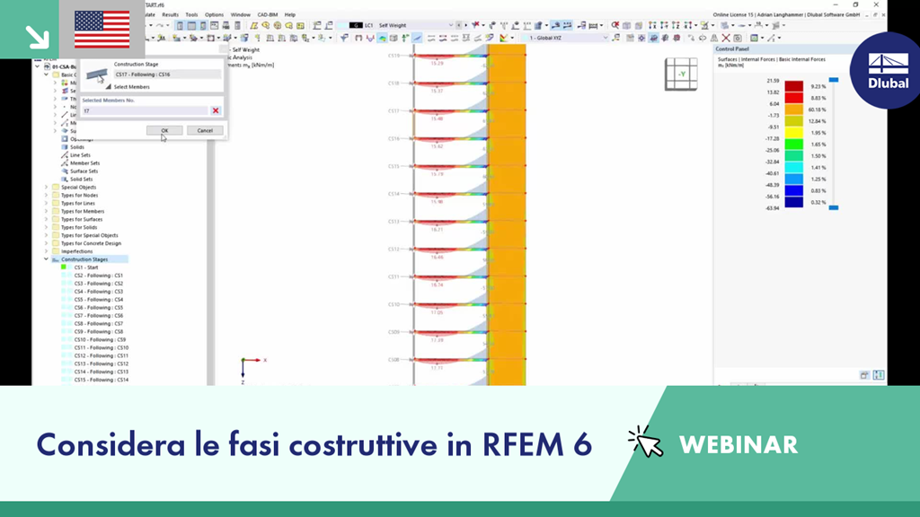Screen dimensions: 920x517
Task: Select Solid Sets in navigator tree
Action: click(x=82, y=180)
